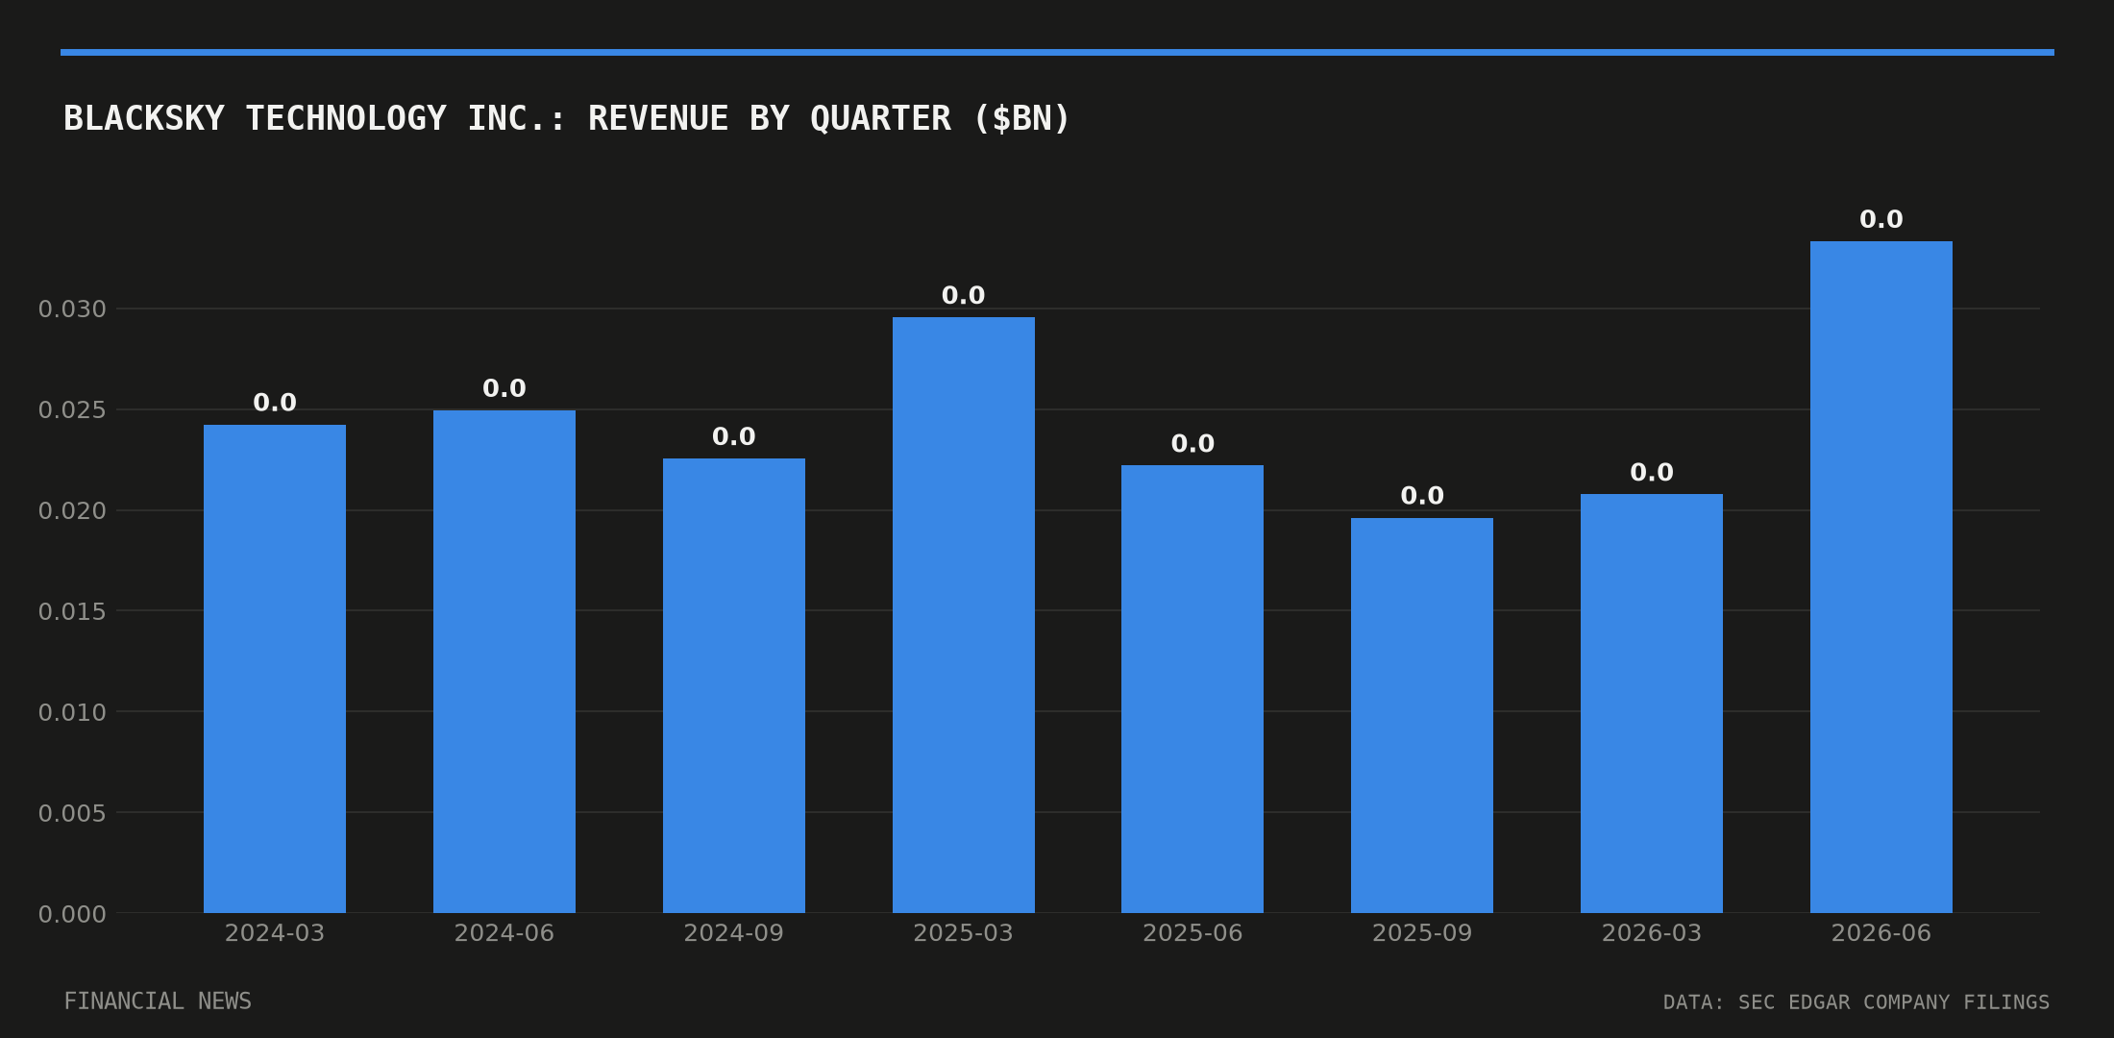The image size is (2114, 1038).
Task: Click the value label above the 2025-09 bar
Action: 1422,496
